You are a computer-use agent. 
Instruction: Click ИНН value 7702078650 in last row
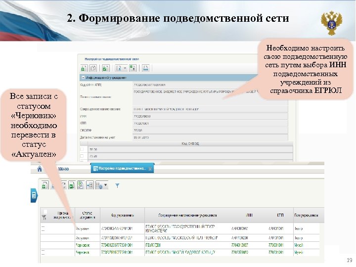pyautogui.click(x=240, y=252)
